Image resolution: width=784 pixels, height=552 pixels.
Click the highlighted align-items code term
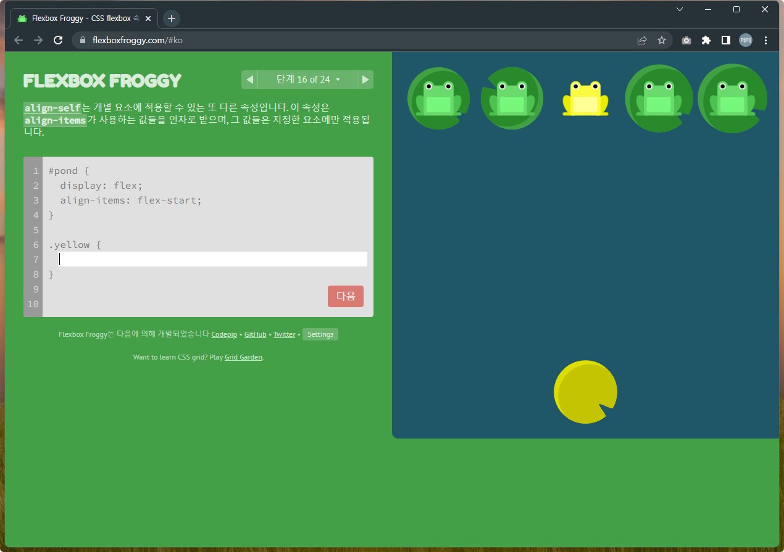pos(55,120)
